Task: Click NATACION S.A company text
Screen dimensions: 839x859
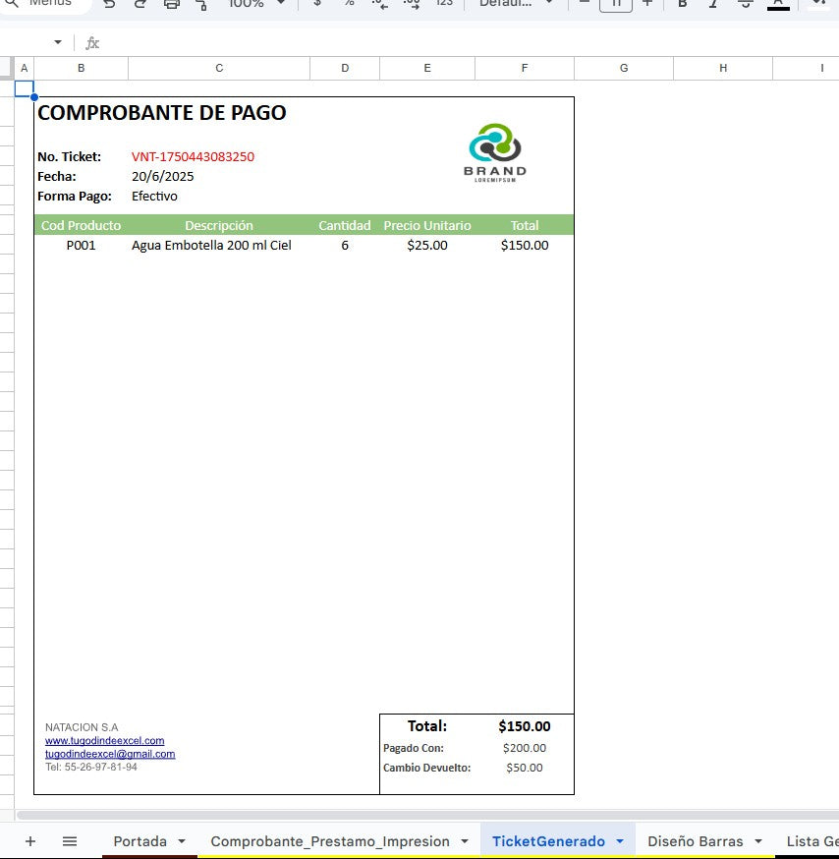Action: [82, 727]
